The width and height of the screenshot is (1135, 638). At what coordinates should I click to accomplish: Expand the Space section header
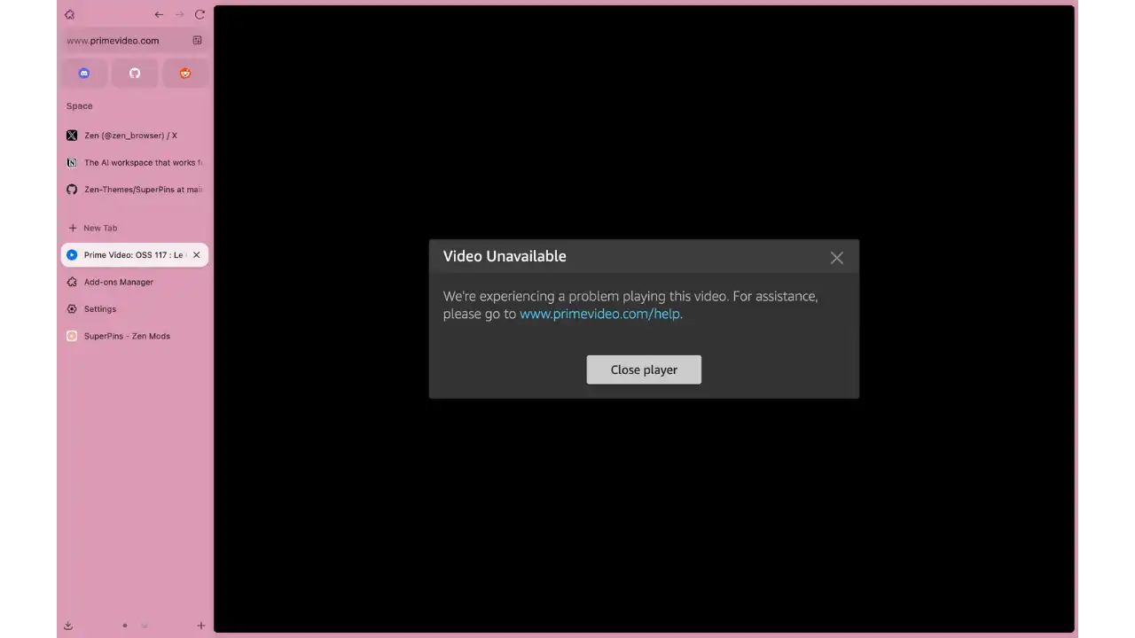point(79,105)
